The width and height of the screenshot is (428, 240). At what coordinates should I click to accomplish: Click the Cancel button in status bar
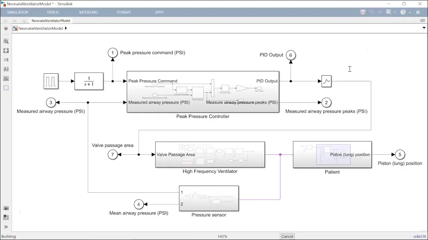[x=287, y=236]
